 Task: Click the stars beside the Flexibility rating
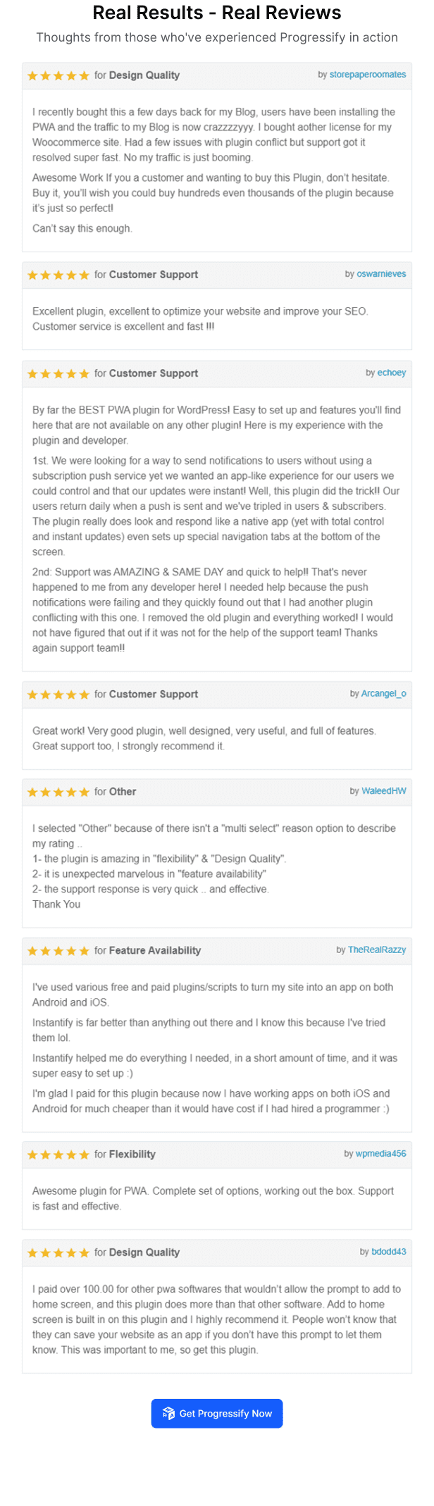[x=58, y=1155]
